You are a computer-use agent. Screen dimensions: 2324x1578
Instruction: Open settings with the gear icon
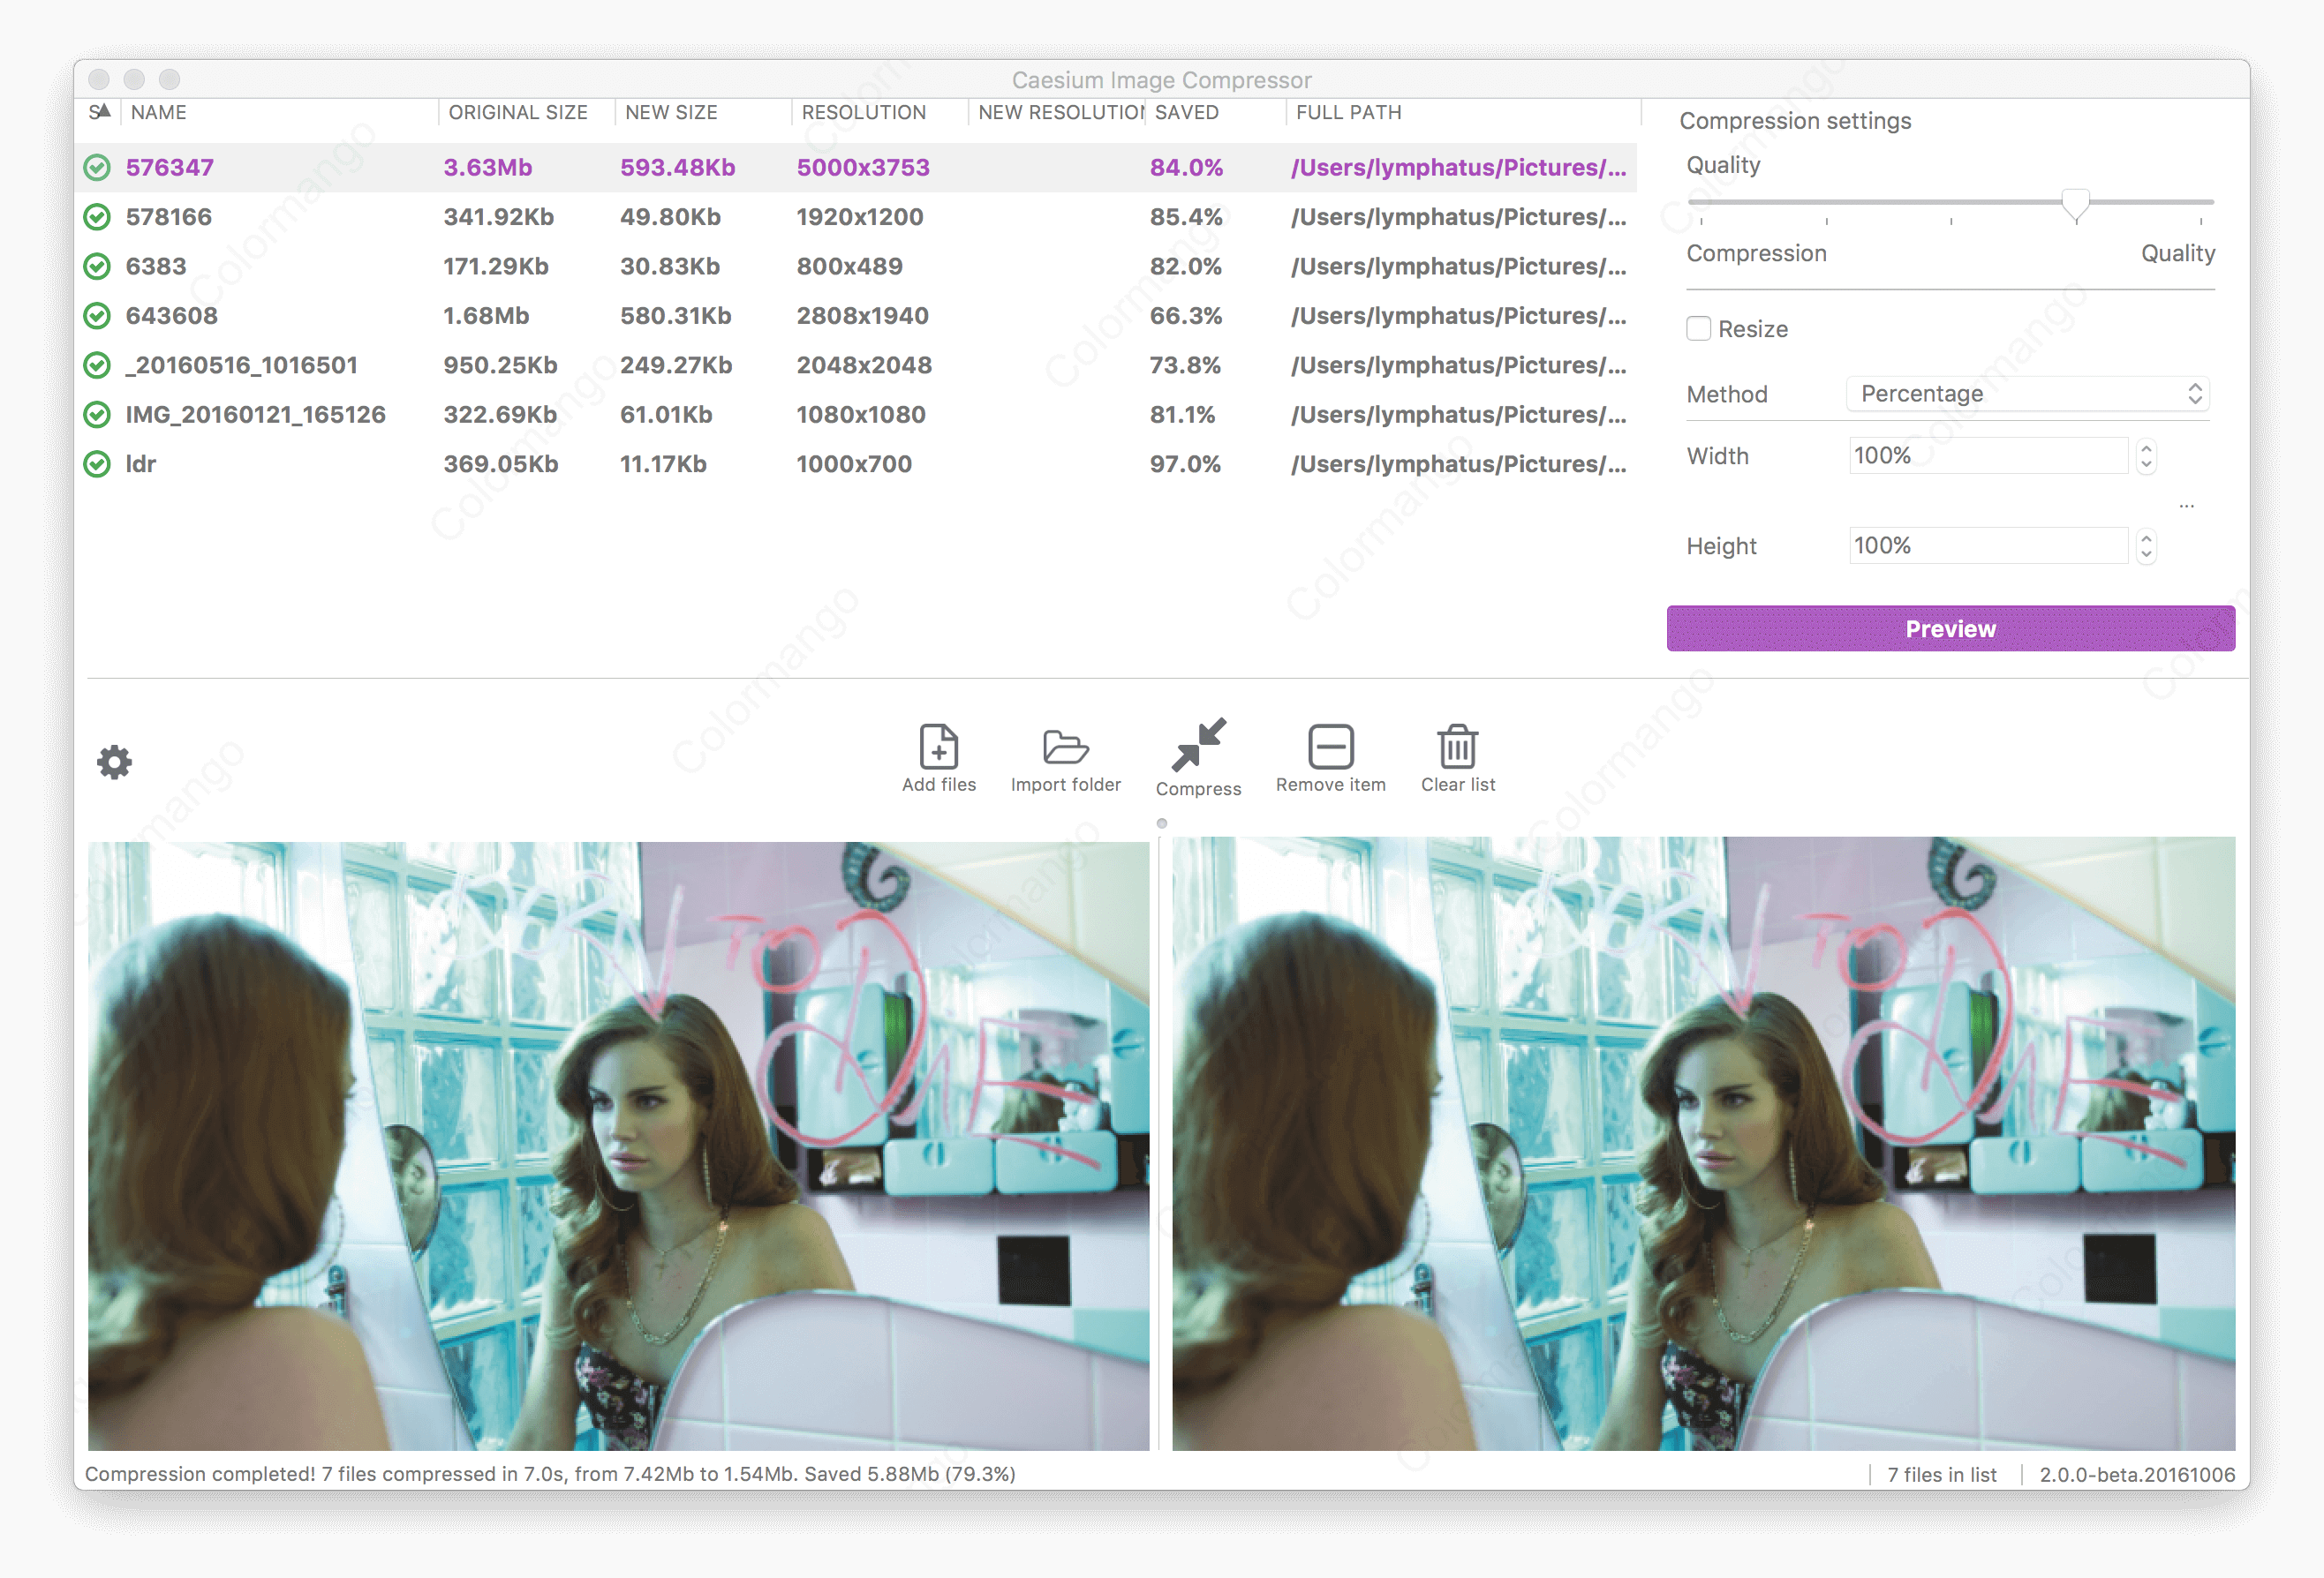tap(114, 763)
